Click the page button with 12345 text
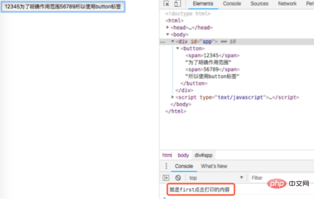The image size is (314, 199). pyautogui.click(x=63, y=7)
